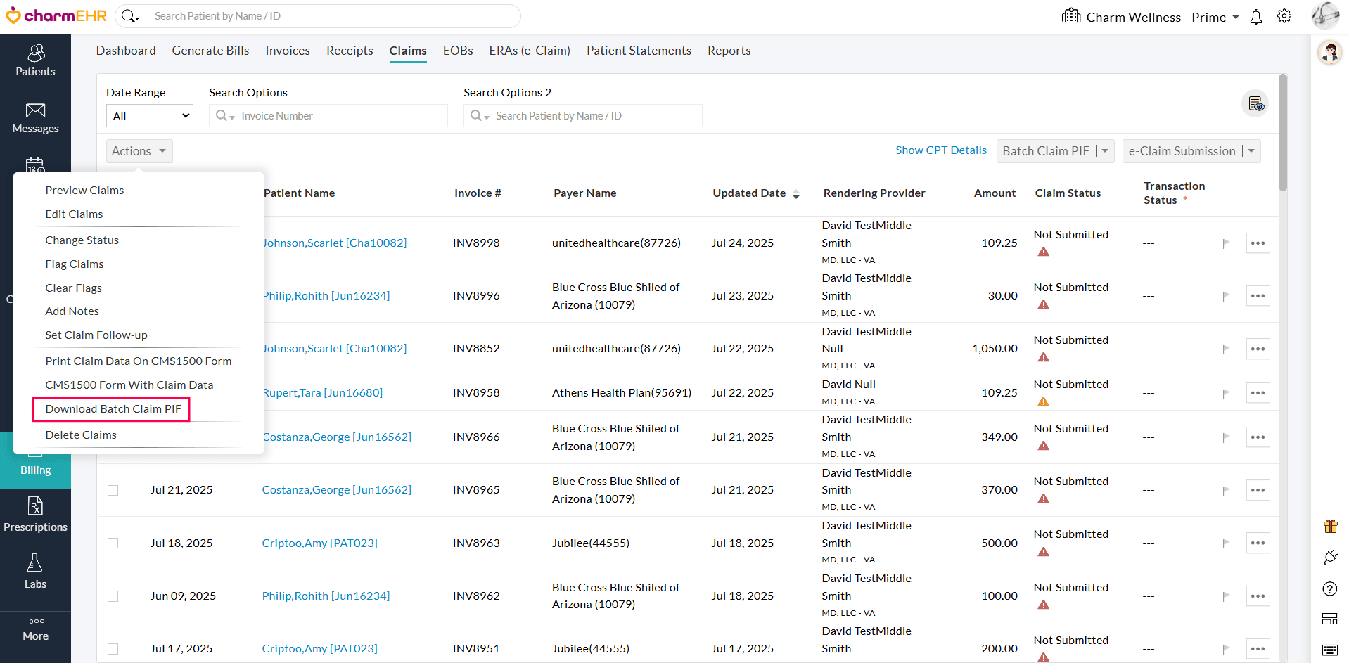Open the Actions dropdown

click(139, 150)
